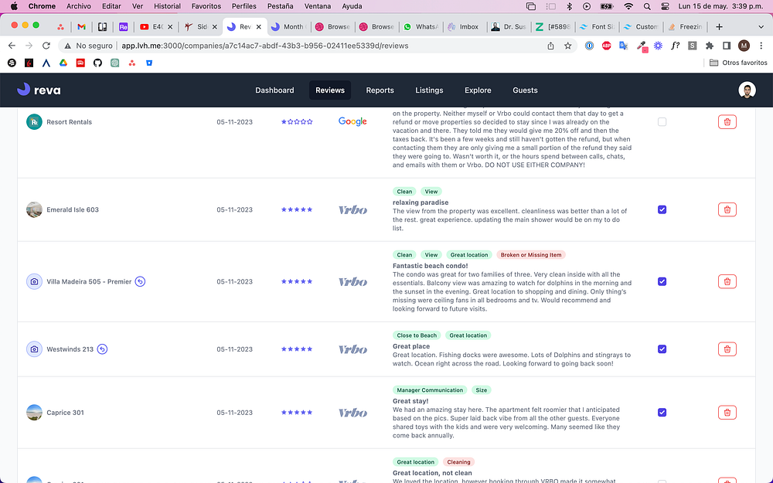This screenshot has width=773, height=483.
Task: Click the Fantastic beach condo! review title
Action: 430,266
